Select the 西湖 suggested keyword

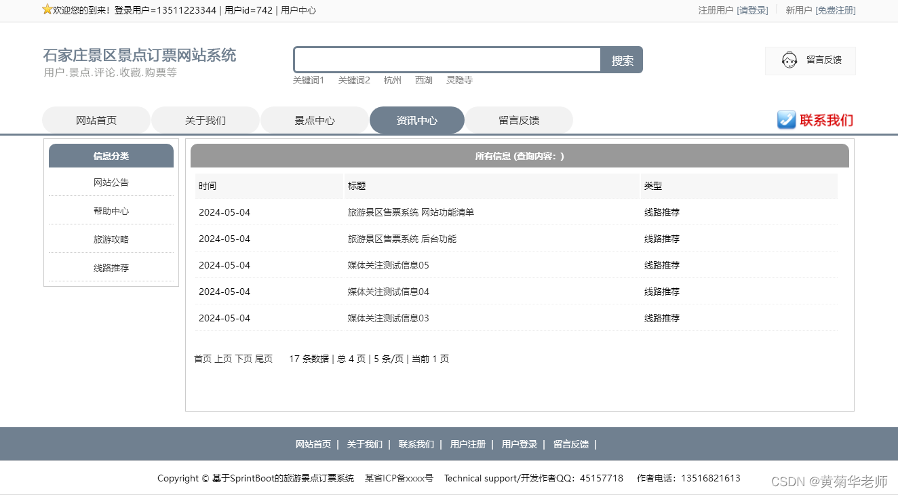tap(424, 80)
